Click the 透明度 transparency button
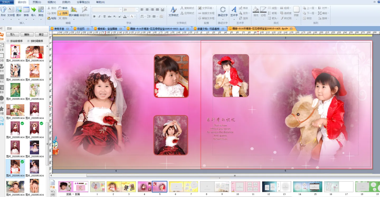 click(x=286, y=13)
